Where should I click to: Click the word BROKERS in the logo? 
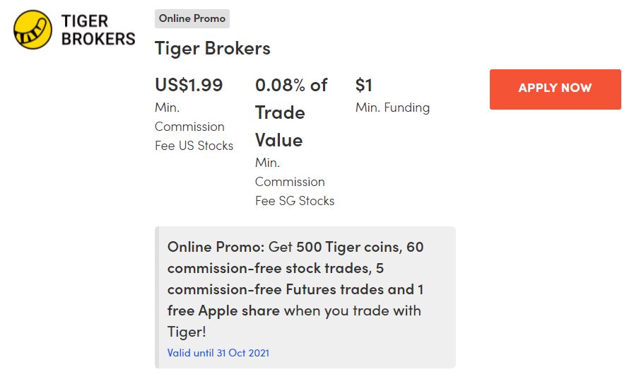(x=98, y=39)
